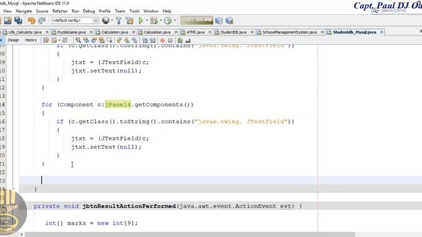Screen dimensions: 422x237
Task: Click the highlighted jPanel4 identifier
Action: pyautogui.click(x=117, y=105)
